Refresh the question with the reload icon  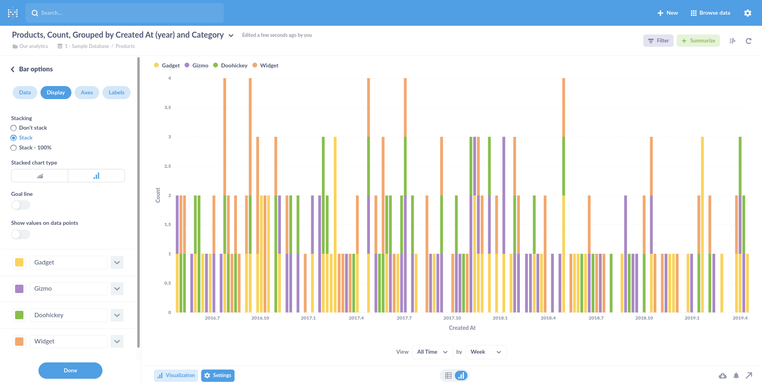[x=749, y=41]
